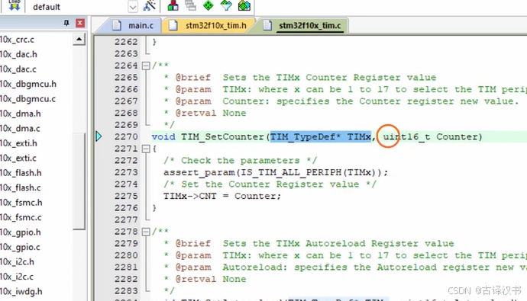527x301 pixels.
Task: Select 10x_fsmc.c in the project tree
Action: [x=21, y=217]
